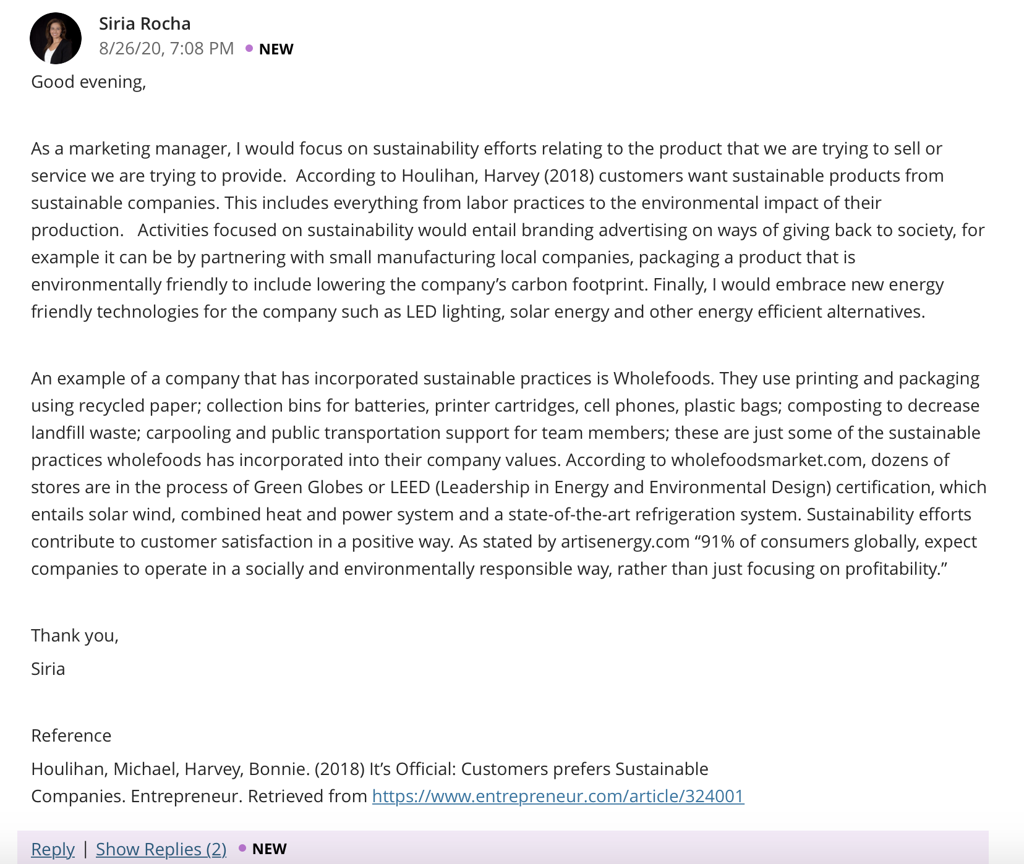The image size is (1024, 864).
Task: Click the artisenergy.com mention in the text
Action: [625, 541]
